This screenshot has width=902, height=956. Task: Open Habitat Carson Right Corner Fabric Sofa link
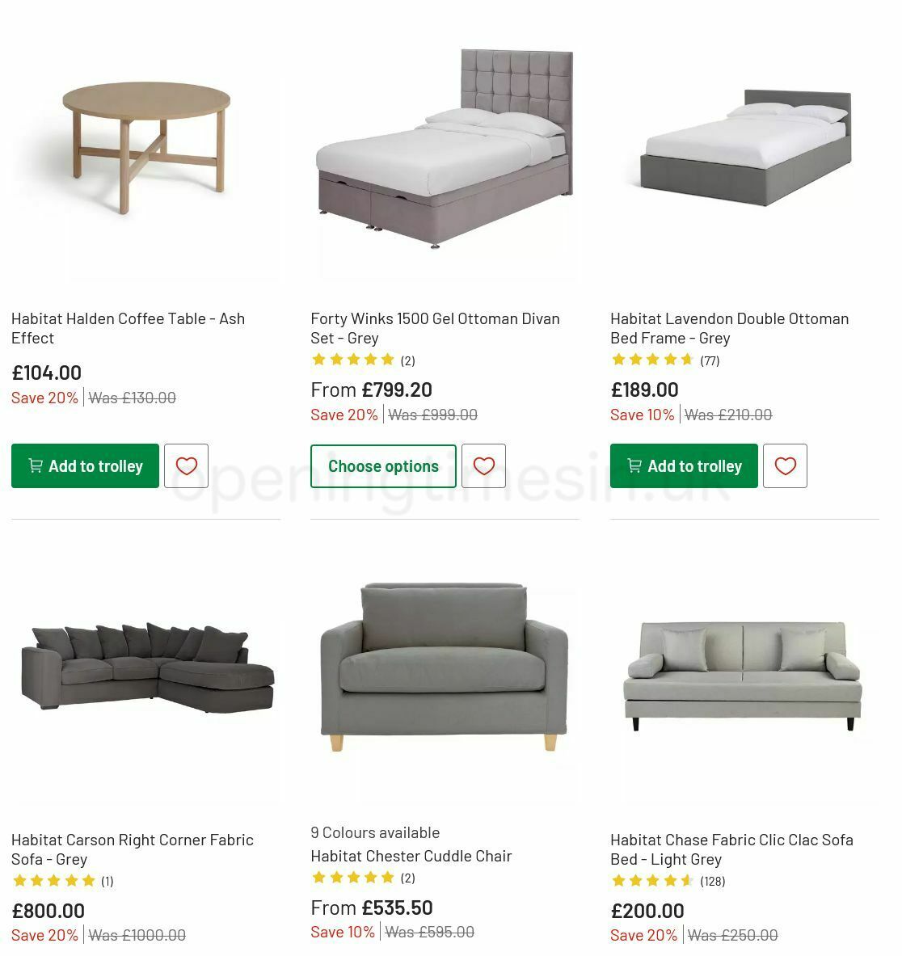coord(131,849)
